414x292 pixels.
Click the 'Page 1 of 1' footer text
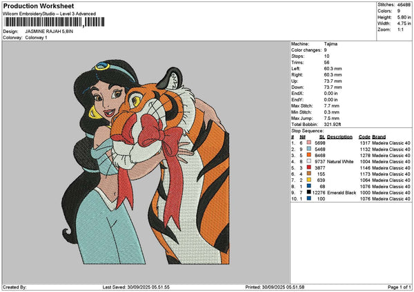pos(400,287)
